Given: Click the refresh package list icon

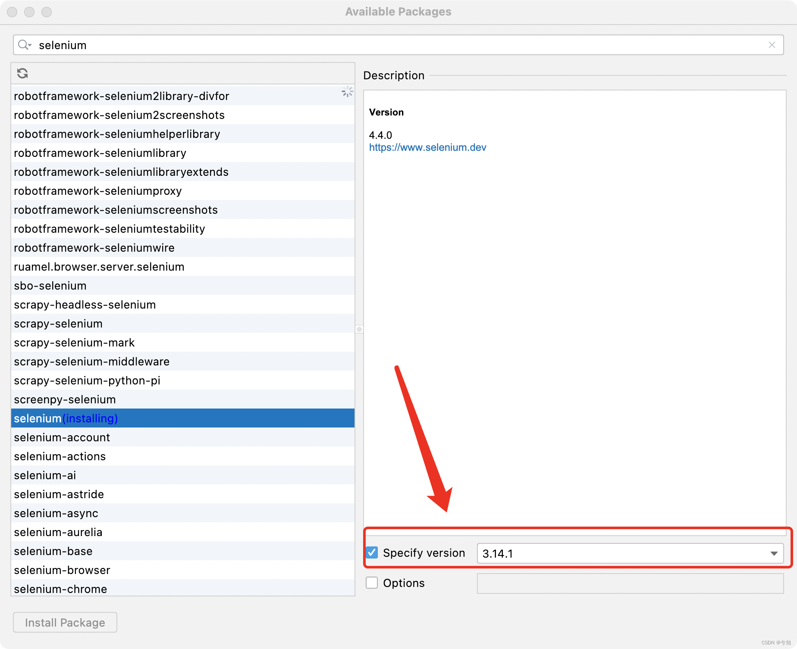Looking at the screenshot, I should (22, 73).
